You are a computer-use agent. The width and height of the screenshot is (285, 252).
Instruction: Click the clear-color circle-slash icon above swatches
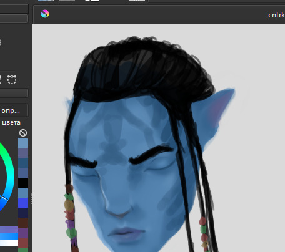(x=23, y=133)
